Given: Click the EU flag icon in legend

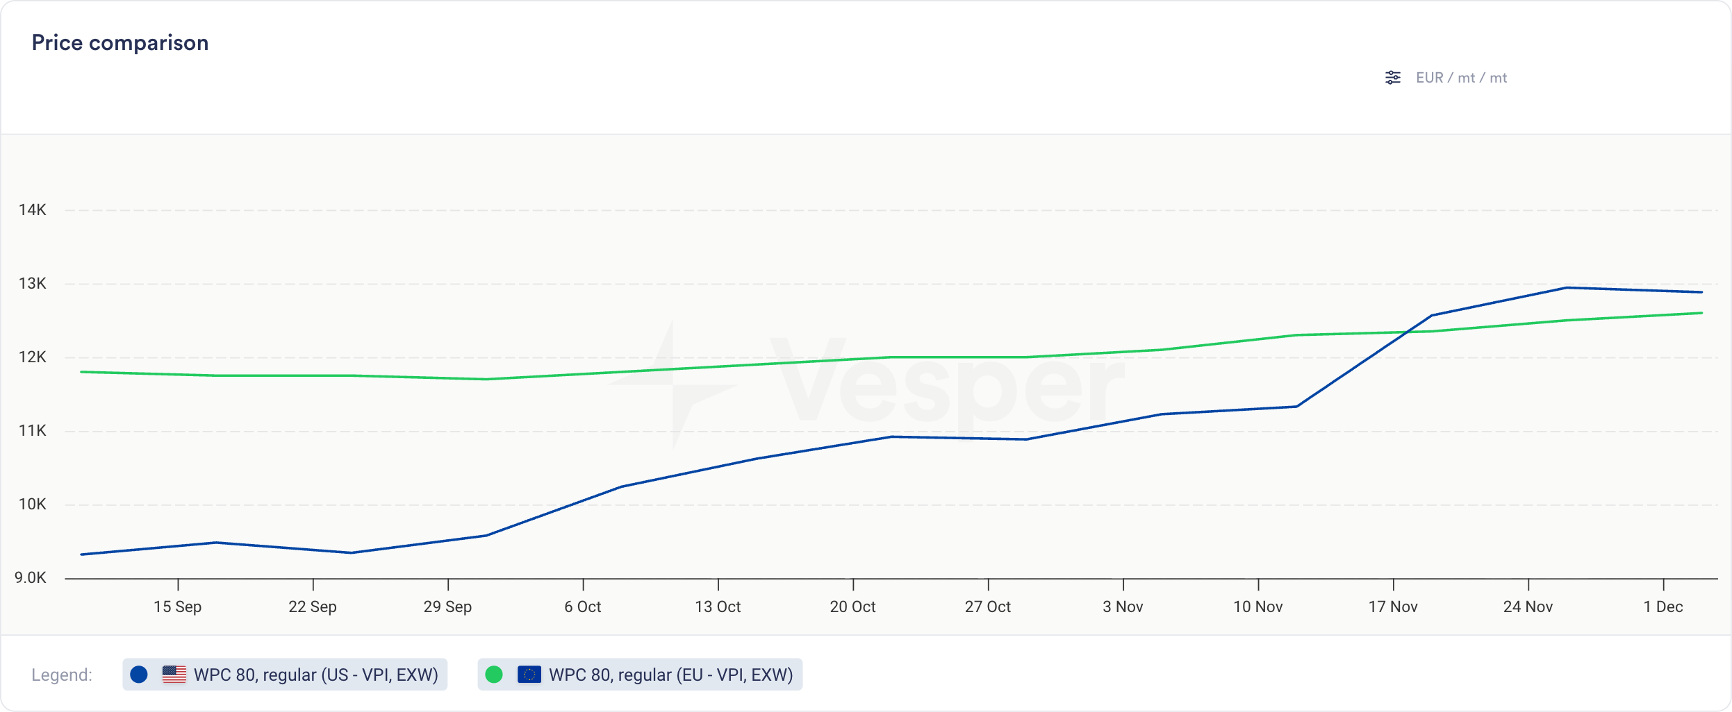Looking at the screenshot, I should [x=530, y=673].
